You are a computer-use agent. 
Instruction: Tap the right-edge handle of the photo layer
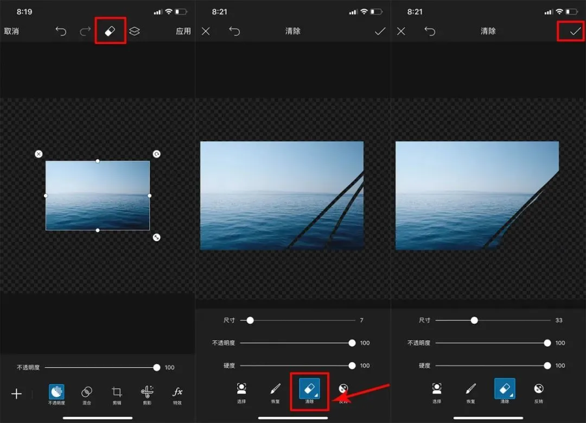[150, 195]
